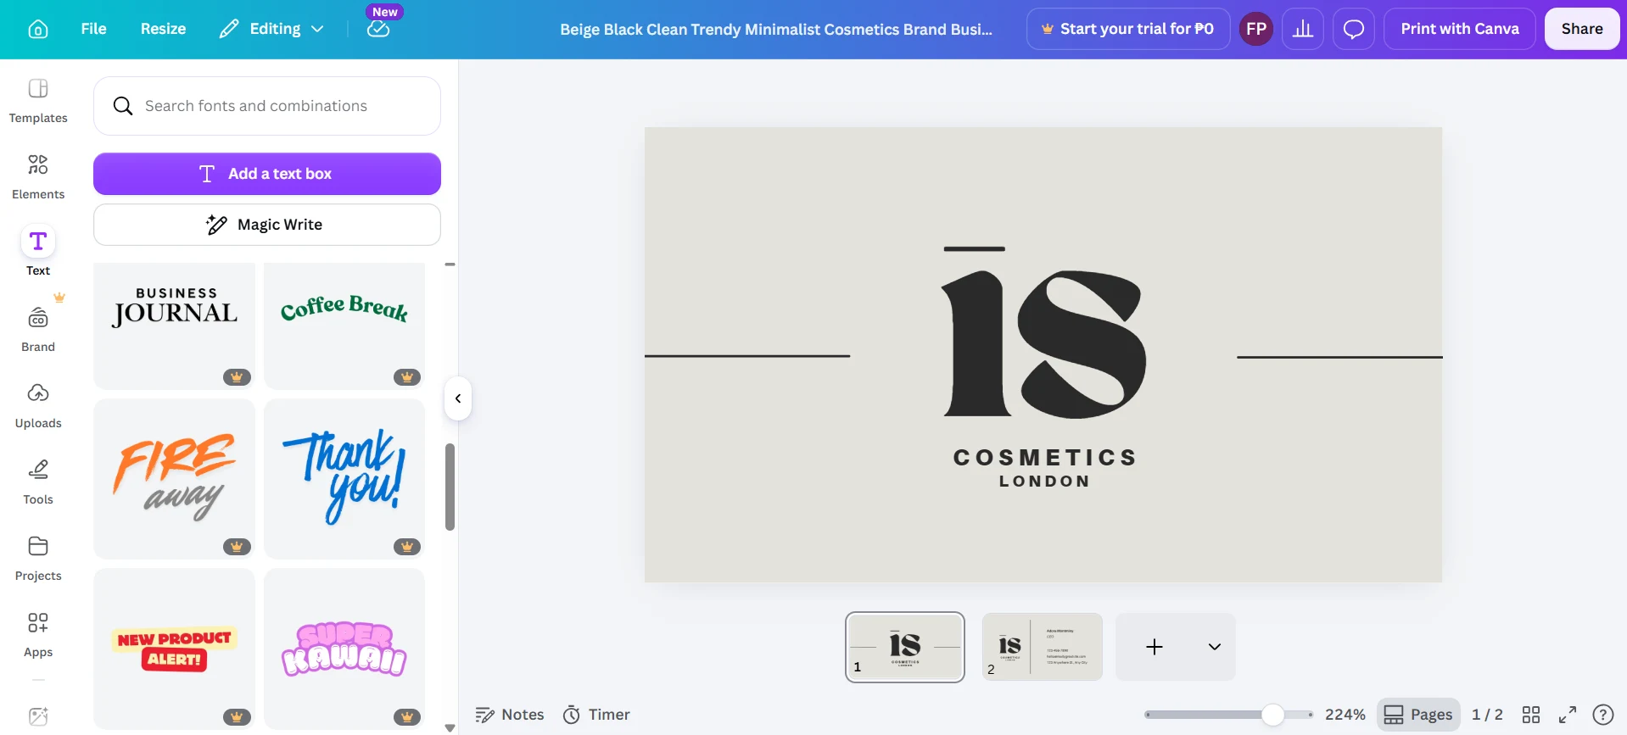The width and height of the screenshot is (1627, 735).
Task: Select the Fire Away font combination
Action: (x=174, y=479)
